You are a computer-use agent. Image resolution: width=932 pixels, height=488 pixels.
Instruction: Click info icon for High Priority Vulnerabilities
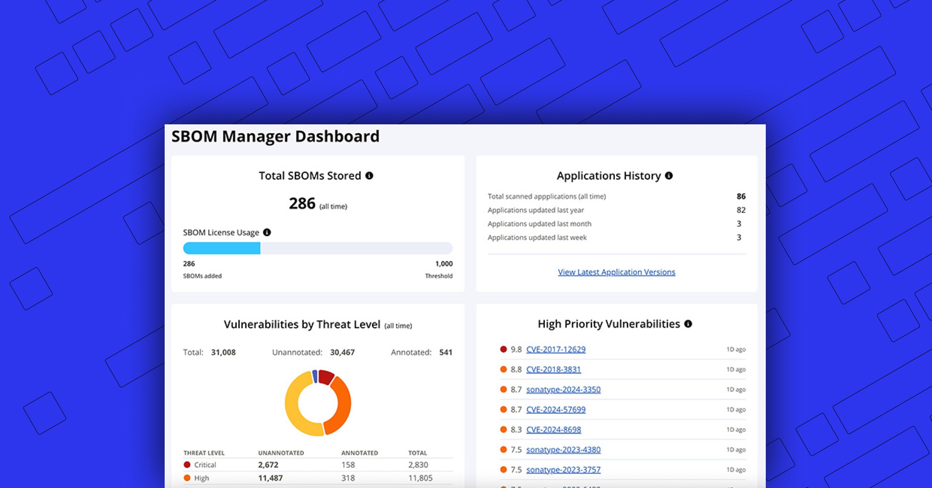(x=688, y=324)
